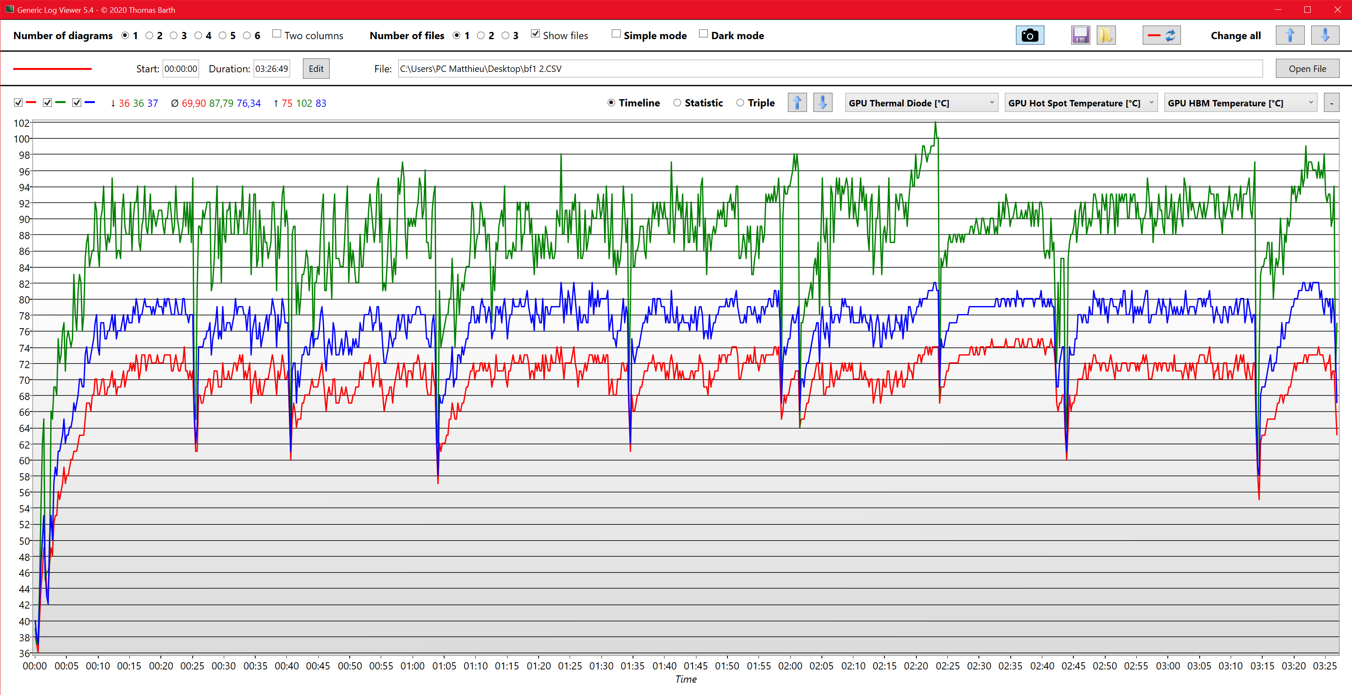
Task: Click blue down arrow beside Triple
Action: (x=822, y=103)
